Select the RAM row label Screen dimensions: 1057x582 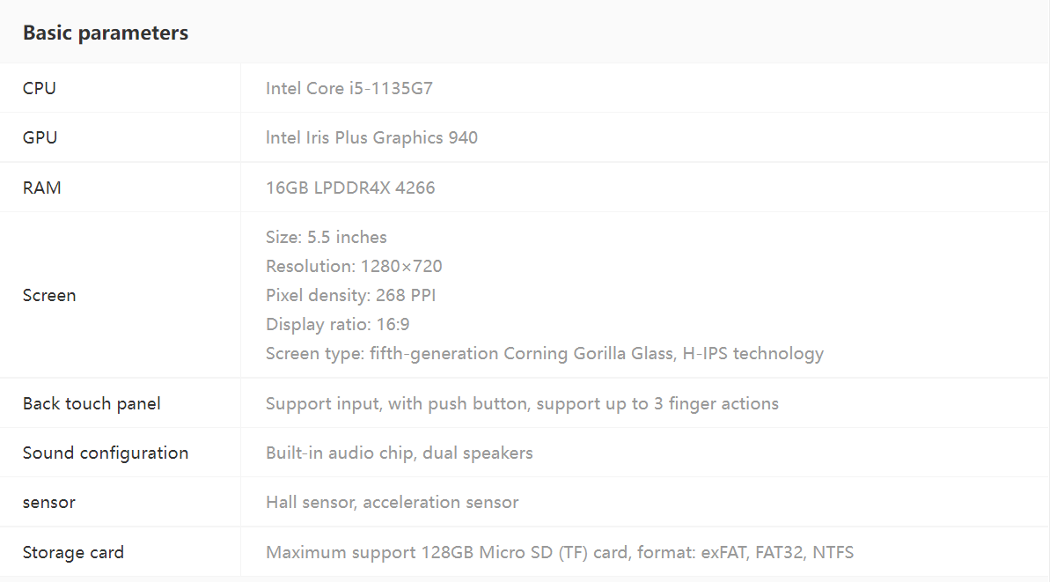coord(42,188)
